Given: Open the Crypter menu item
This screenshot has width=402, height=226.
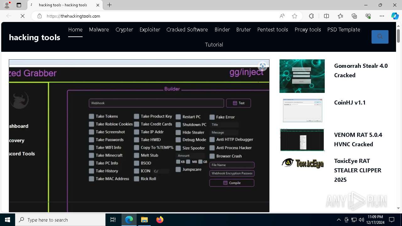Looking at the screenshot, I should click(124, 30).
